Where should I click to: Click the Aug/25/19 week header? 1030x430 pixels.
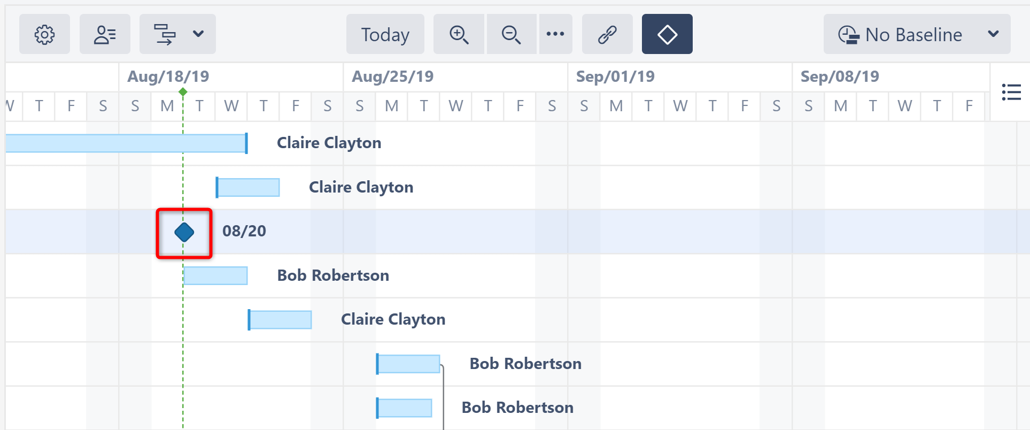click(393, 76)
